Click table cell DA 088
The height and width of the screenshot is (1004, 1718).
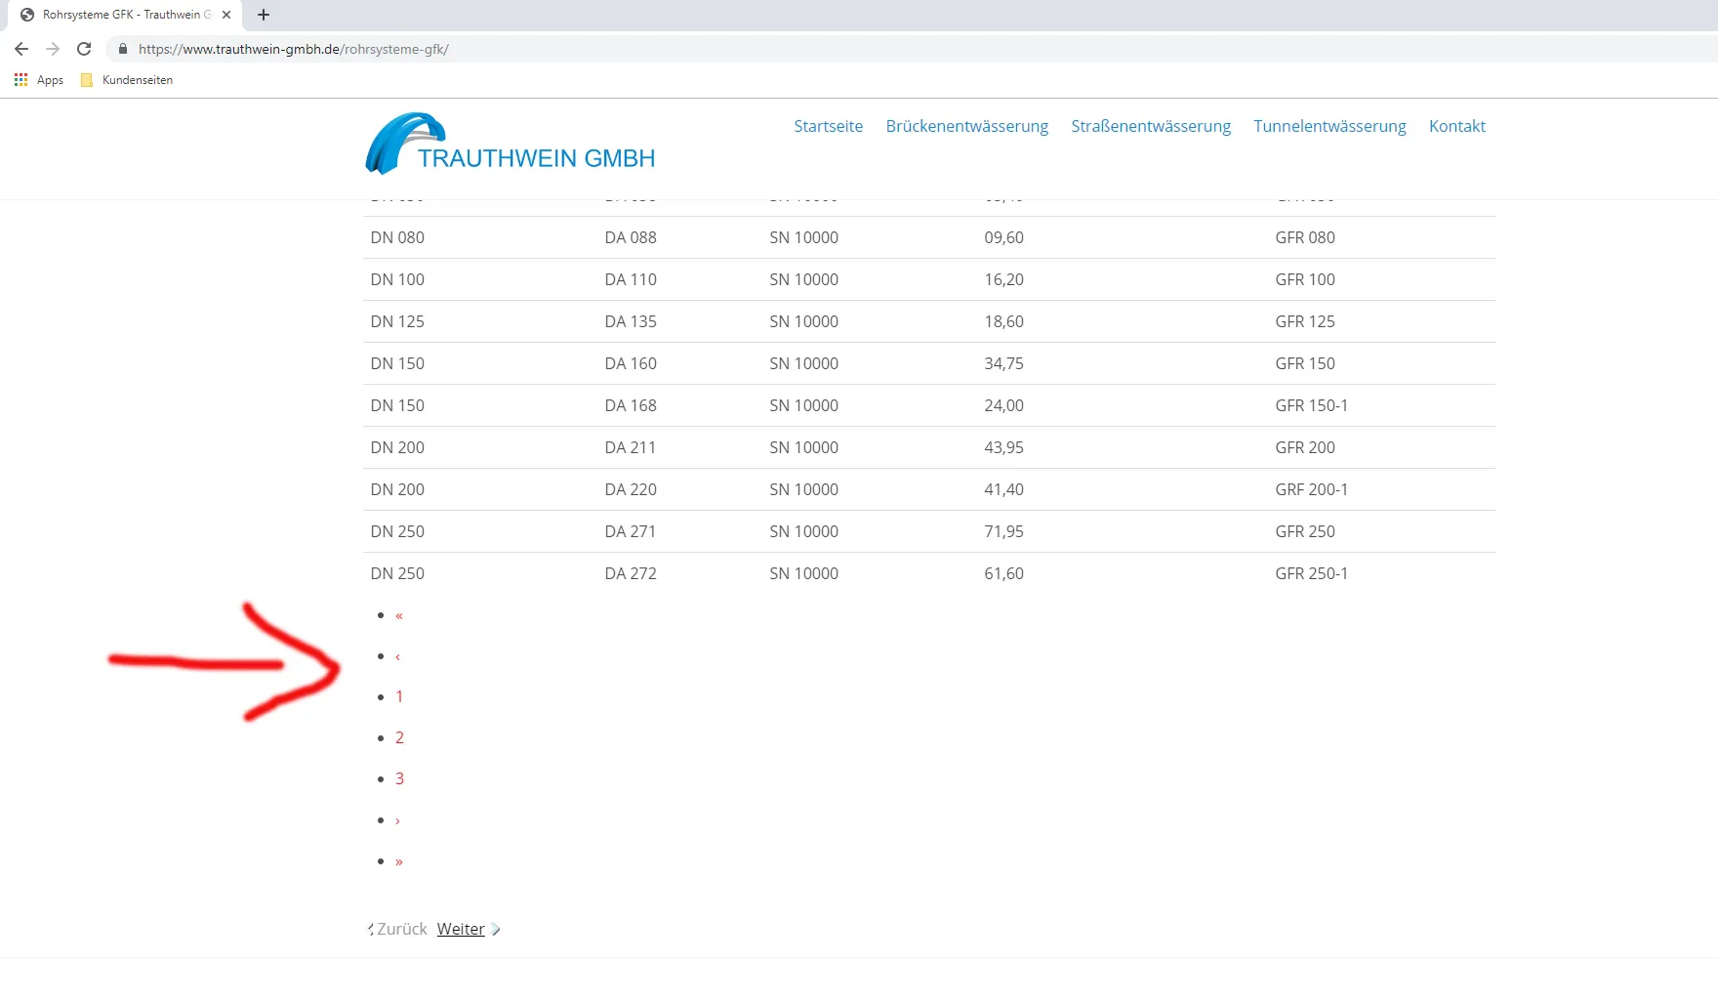(631, 237)
